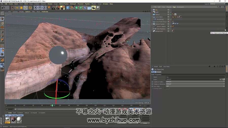Open the Visible in Editor dropdown

(x=195, y=82)
